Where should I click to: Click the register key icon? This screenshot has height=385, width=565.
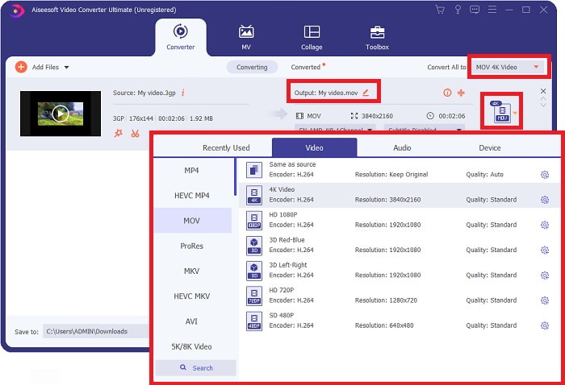pos(458,10)
